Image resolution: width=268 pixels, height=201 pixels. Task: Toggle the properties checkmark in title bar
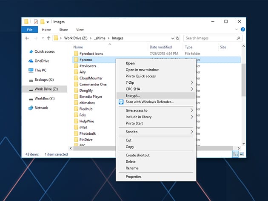pyautogui.click(x=36, y=22)
